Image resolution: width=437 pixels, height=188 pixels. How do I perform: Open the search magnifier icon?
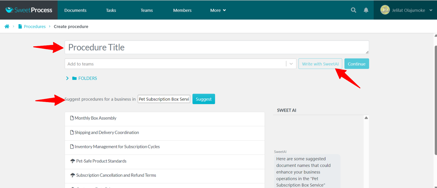(x=353, y=10)
